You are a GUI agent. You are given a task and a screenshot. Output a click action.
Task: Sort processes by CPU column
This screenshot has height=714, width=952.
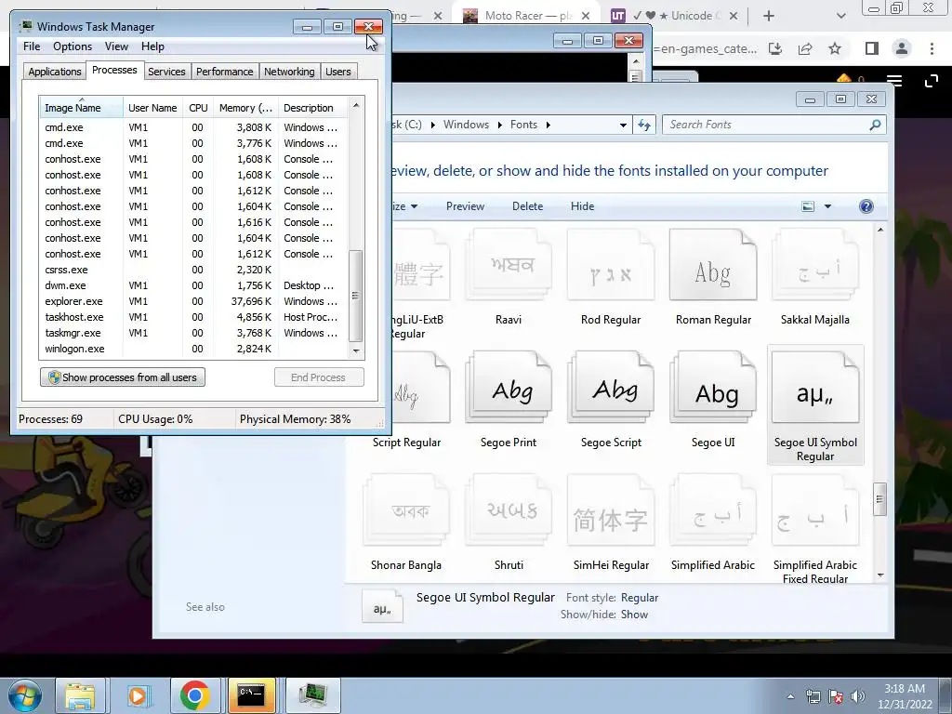198,108
